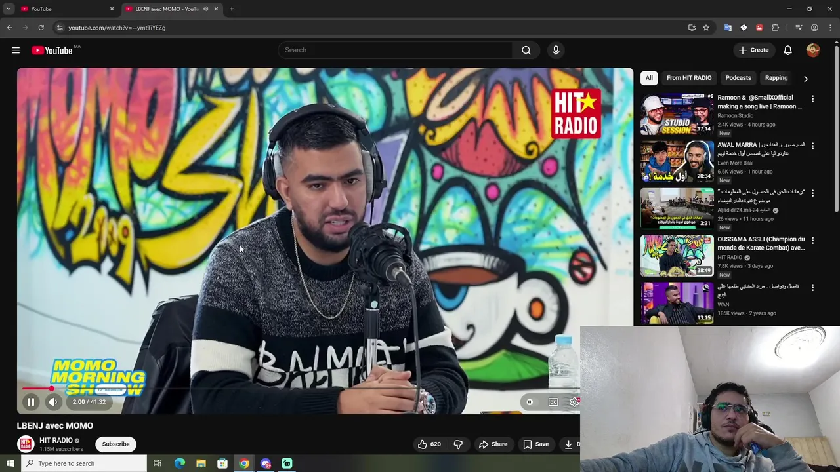The height and width of the screenshot is (472, 840).
Task: Close the first YouTube tab
Action: (112, 9)
